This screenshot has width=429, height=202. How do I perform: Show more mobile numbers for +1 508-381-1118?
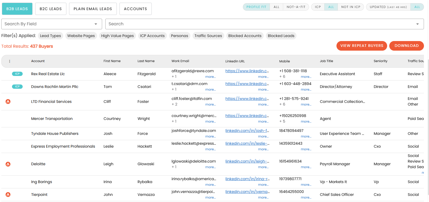point(306,77)
